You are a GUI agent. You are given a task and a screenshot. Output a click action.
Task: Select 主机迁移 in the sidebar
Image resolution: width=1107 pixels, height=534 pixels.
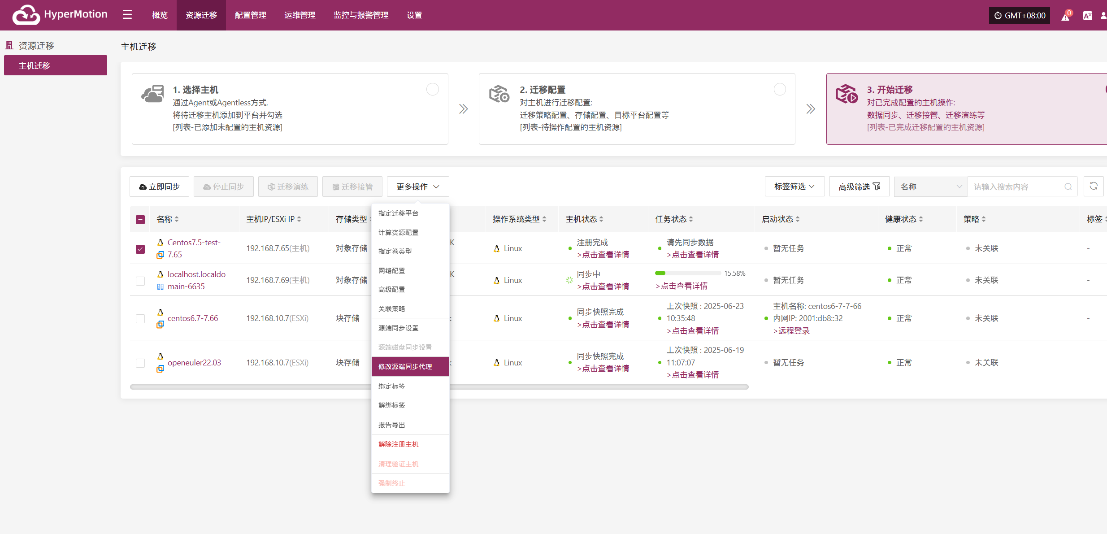[56, 65]
